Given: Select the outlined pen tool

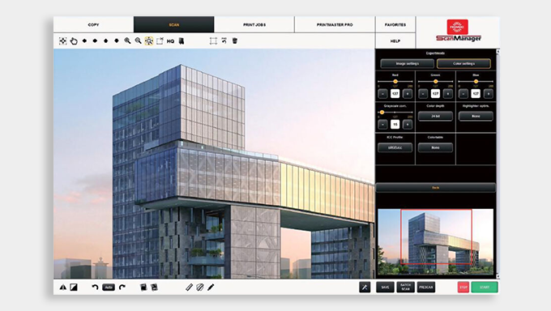Looking at the screenshot, I should click(189, 287).
